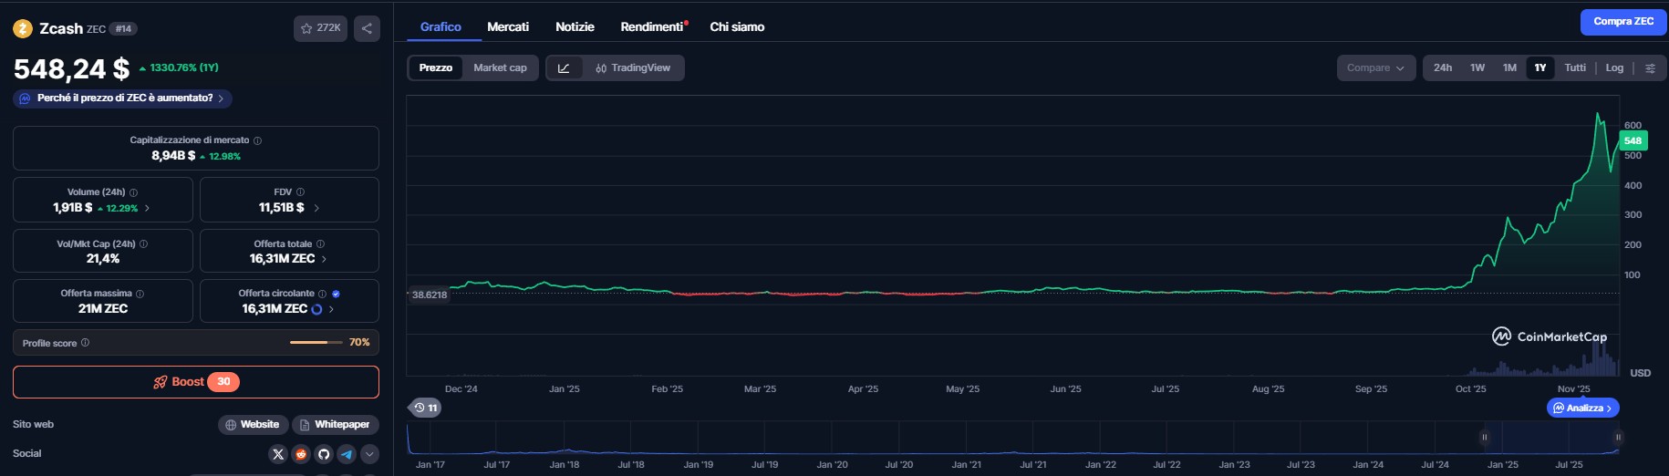Switch chart to TradingView mode
1669x476 pixels.
(633, 68)
